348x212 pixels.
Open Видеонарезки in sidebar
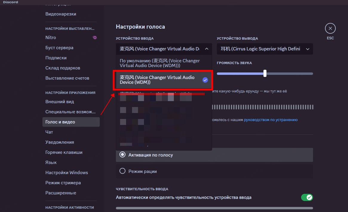coord(61,14)
